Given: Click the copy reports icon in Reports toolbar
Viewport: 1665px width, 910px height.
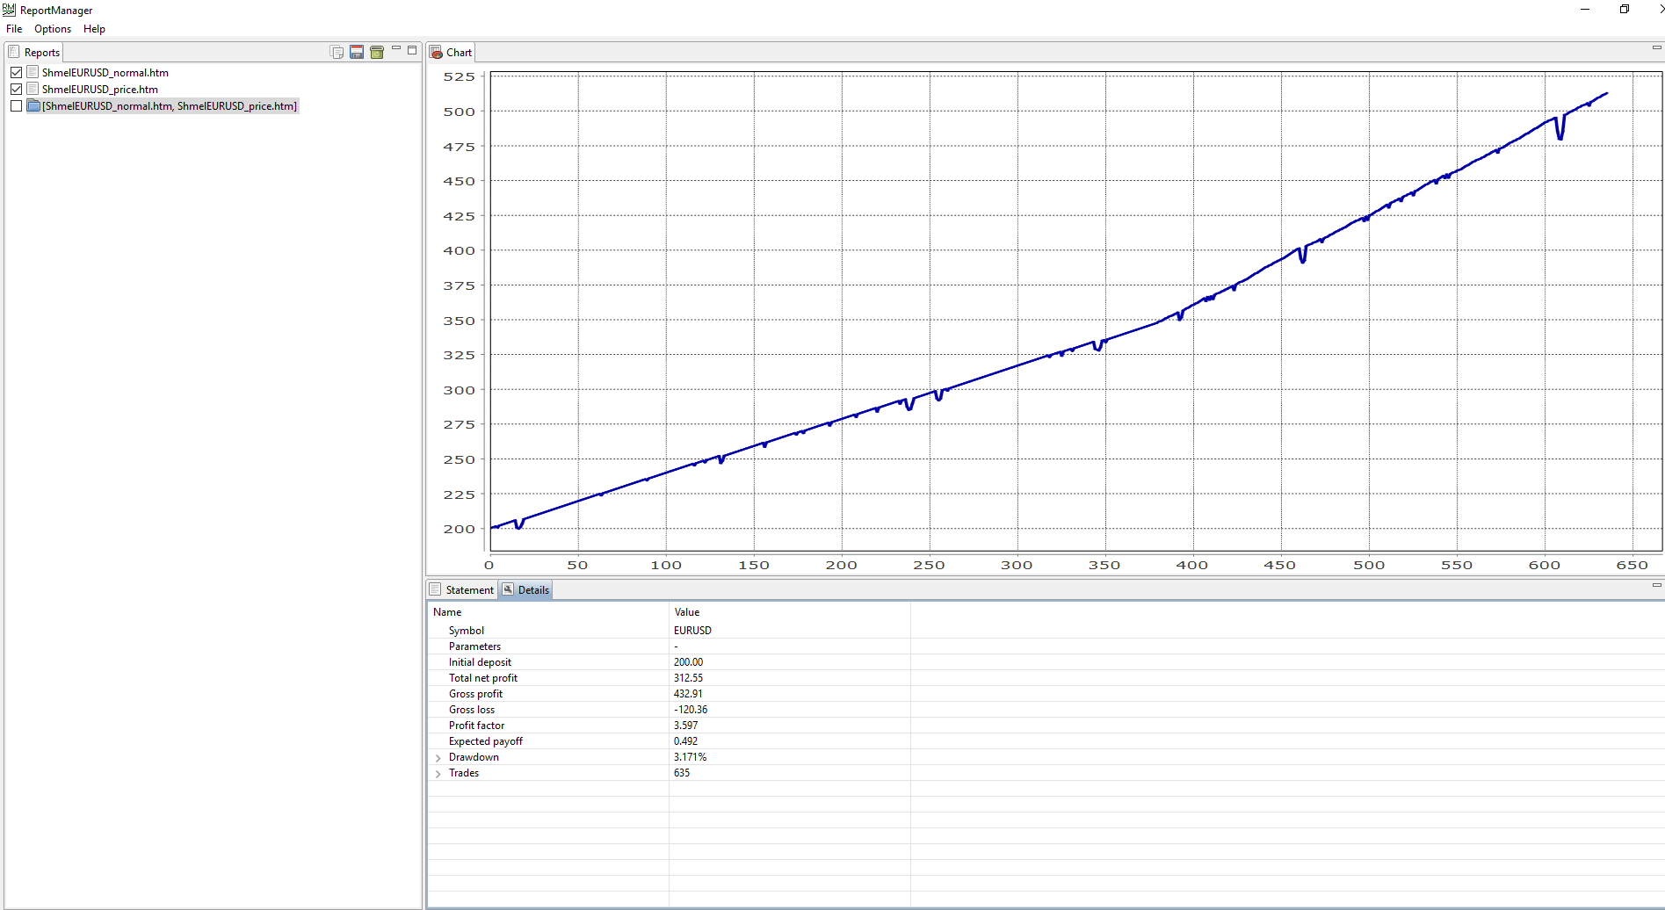Looking at the screenshot, I should [337, 52].
